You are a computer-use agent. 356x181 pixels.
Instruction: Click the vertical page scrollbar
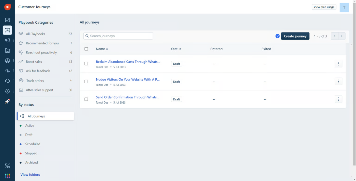click(354, 84)
